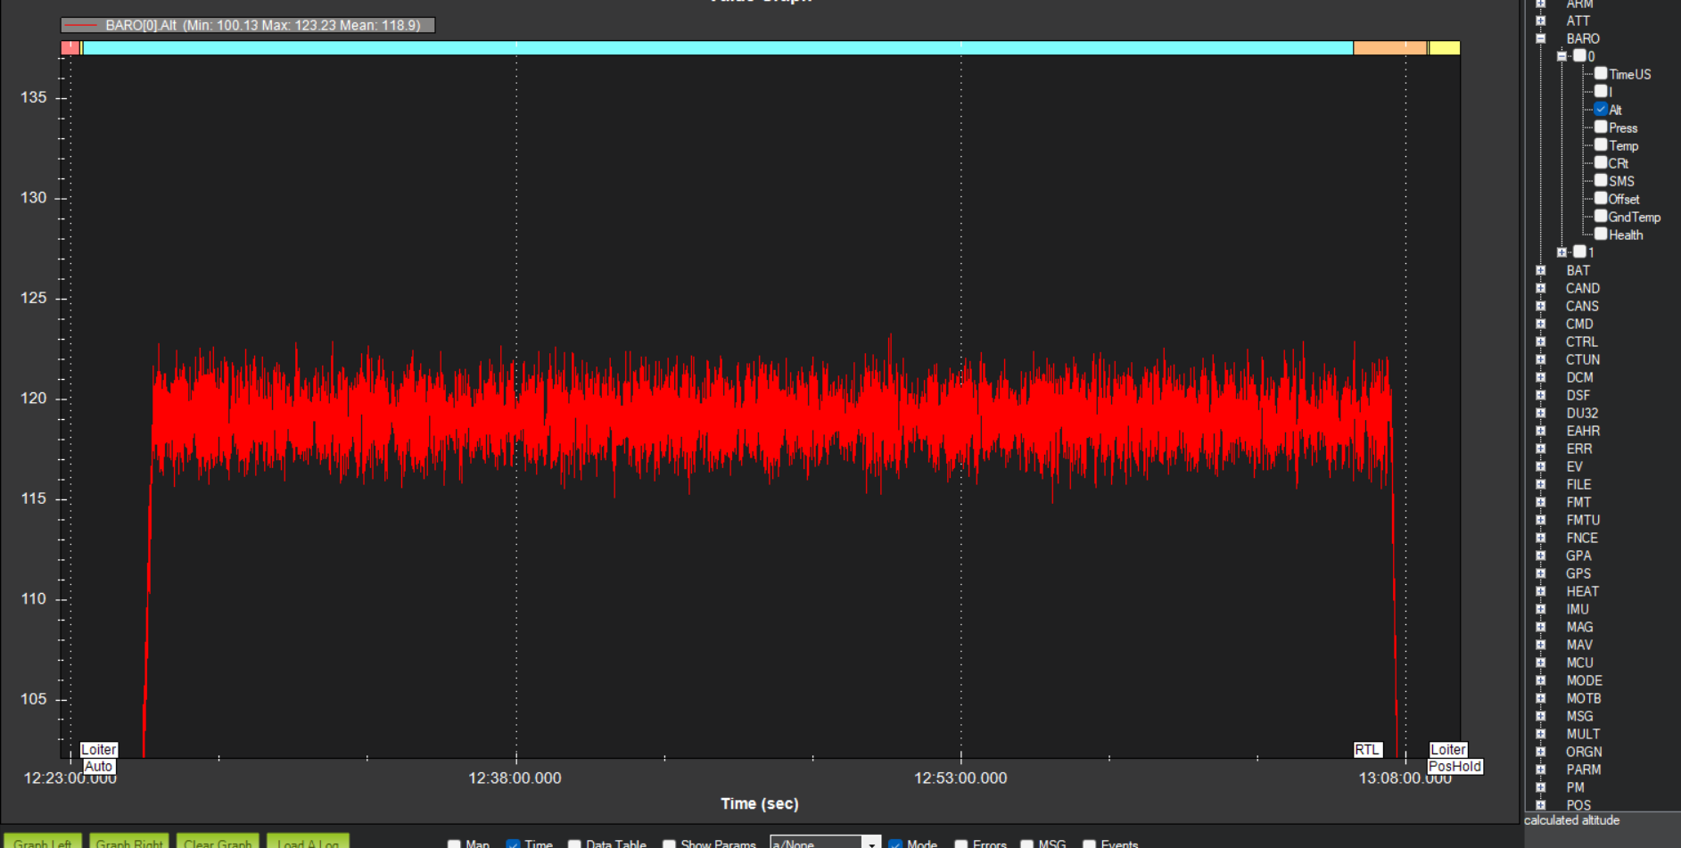Check the Data Table option
This screenshot has width=1681, height=848.
coord(574,844)
